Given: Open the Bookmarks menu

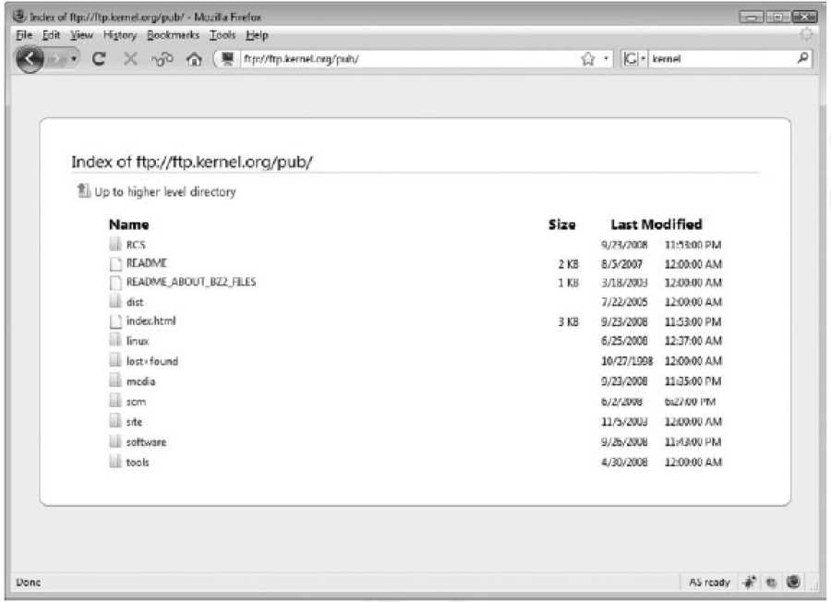Looking at the screenshot, I should (x=173, y=35).
